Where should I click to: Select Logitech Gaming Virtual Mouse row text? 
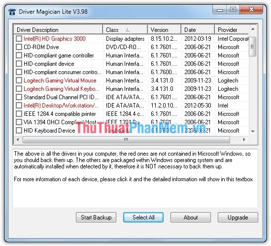tap(60, 80)
